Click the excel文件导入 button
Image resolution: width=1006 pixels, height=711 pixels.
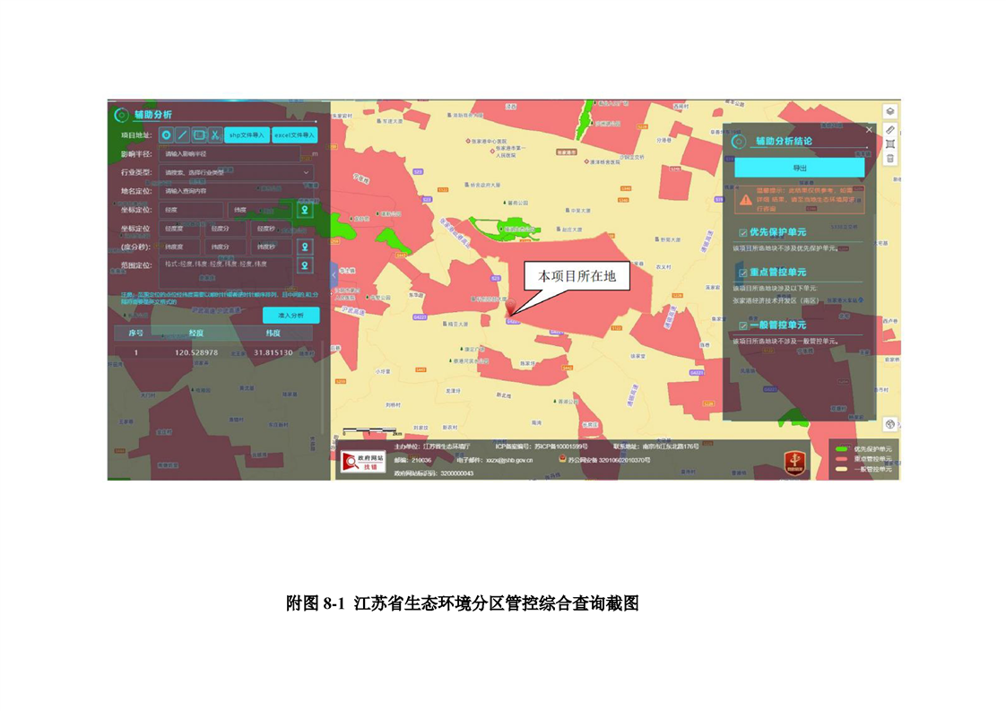(295, 135)
